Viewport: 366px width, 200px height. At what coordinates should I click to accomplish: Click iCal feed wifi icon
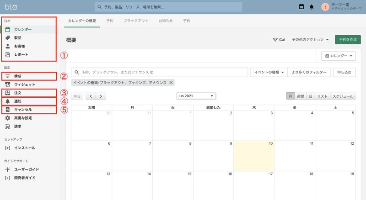[275, 40]
